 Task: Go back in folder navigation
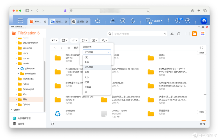(55, 48)
